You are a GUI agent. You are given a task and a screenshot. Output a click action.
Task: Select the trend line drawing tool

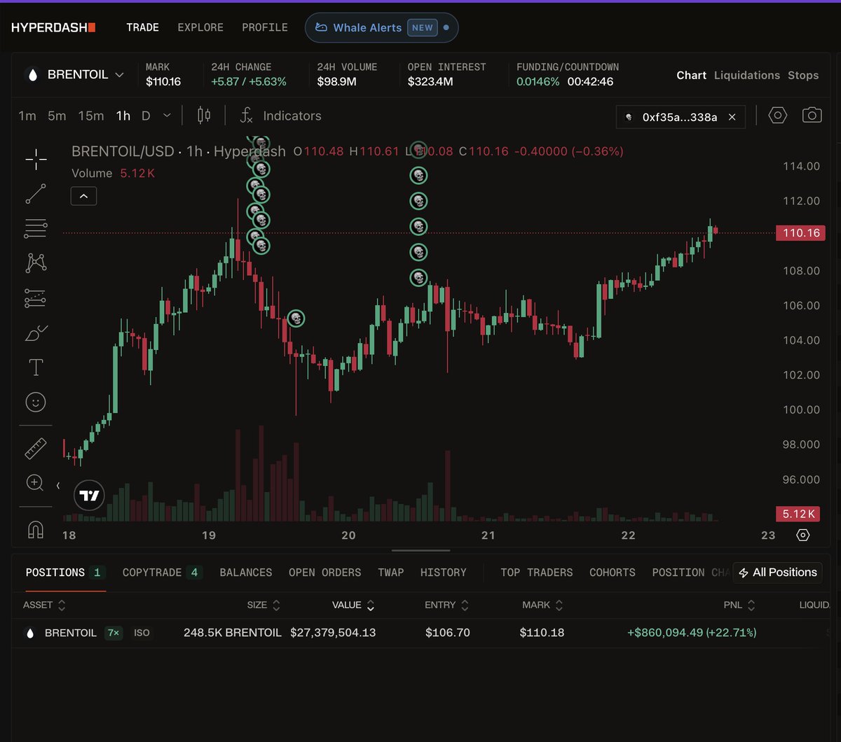(36, 194)
